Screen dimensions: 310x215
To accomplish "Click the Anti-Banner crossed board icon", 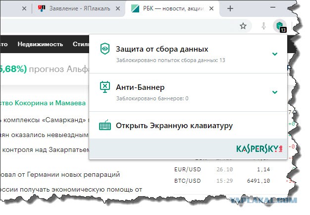I will (105, 87).
